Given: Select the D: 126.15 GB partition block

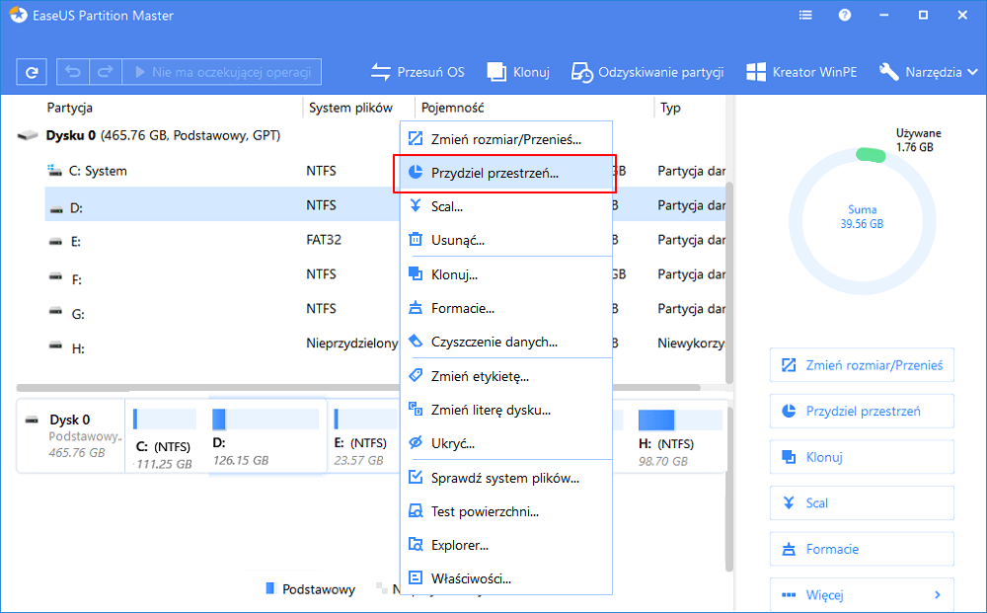Looking at the screenshot, I should [x=266, y=435].
